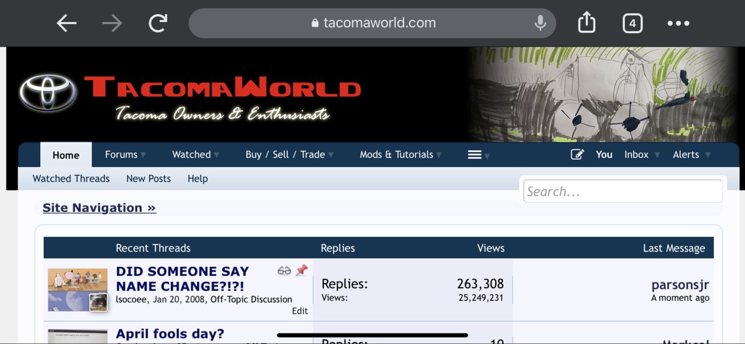Click the Recent Threads column header
The image size is (745, 344).
click(x=153, y=248)
